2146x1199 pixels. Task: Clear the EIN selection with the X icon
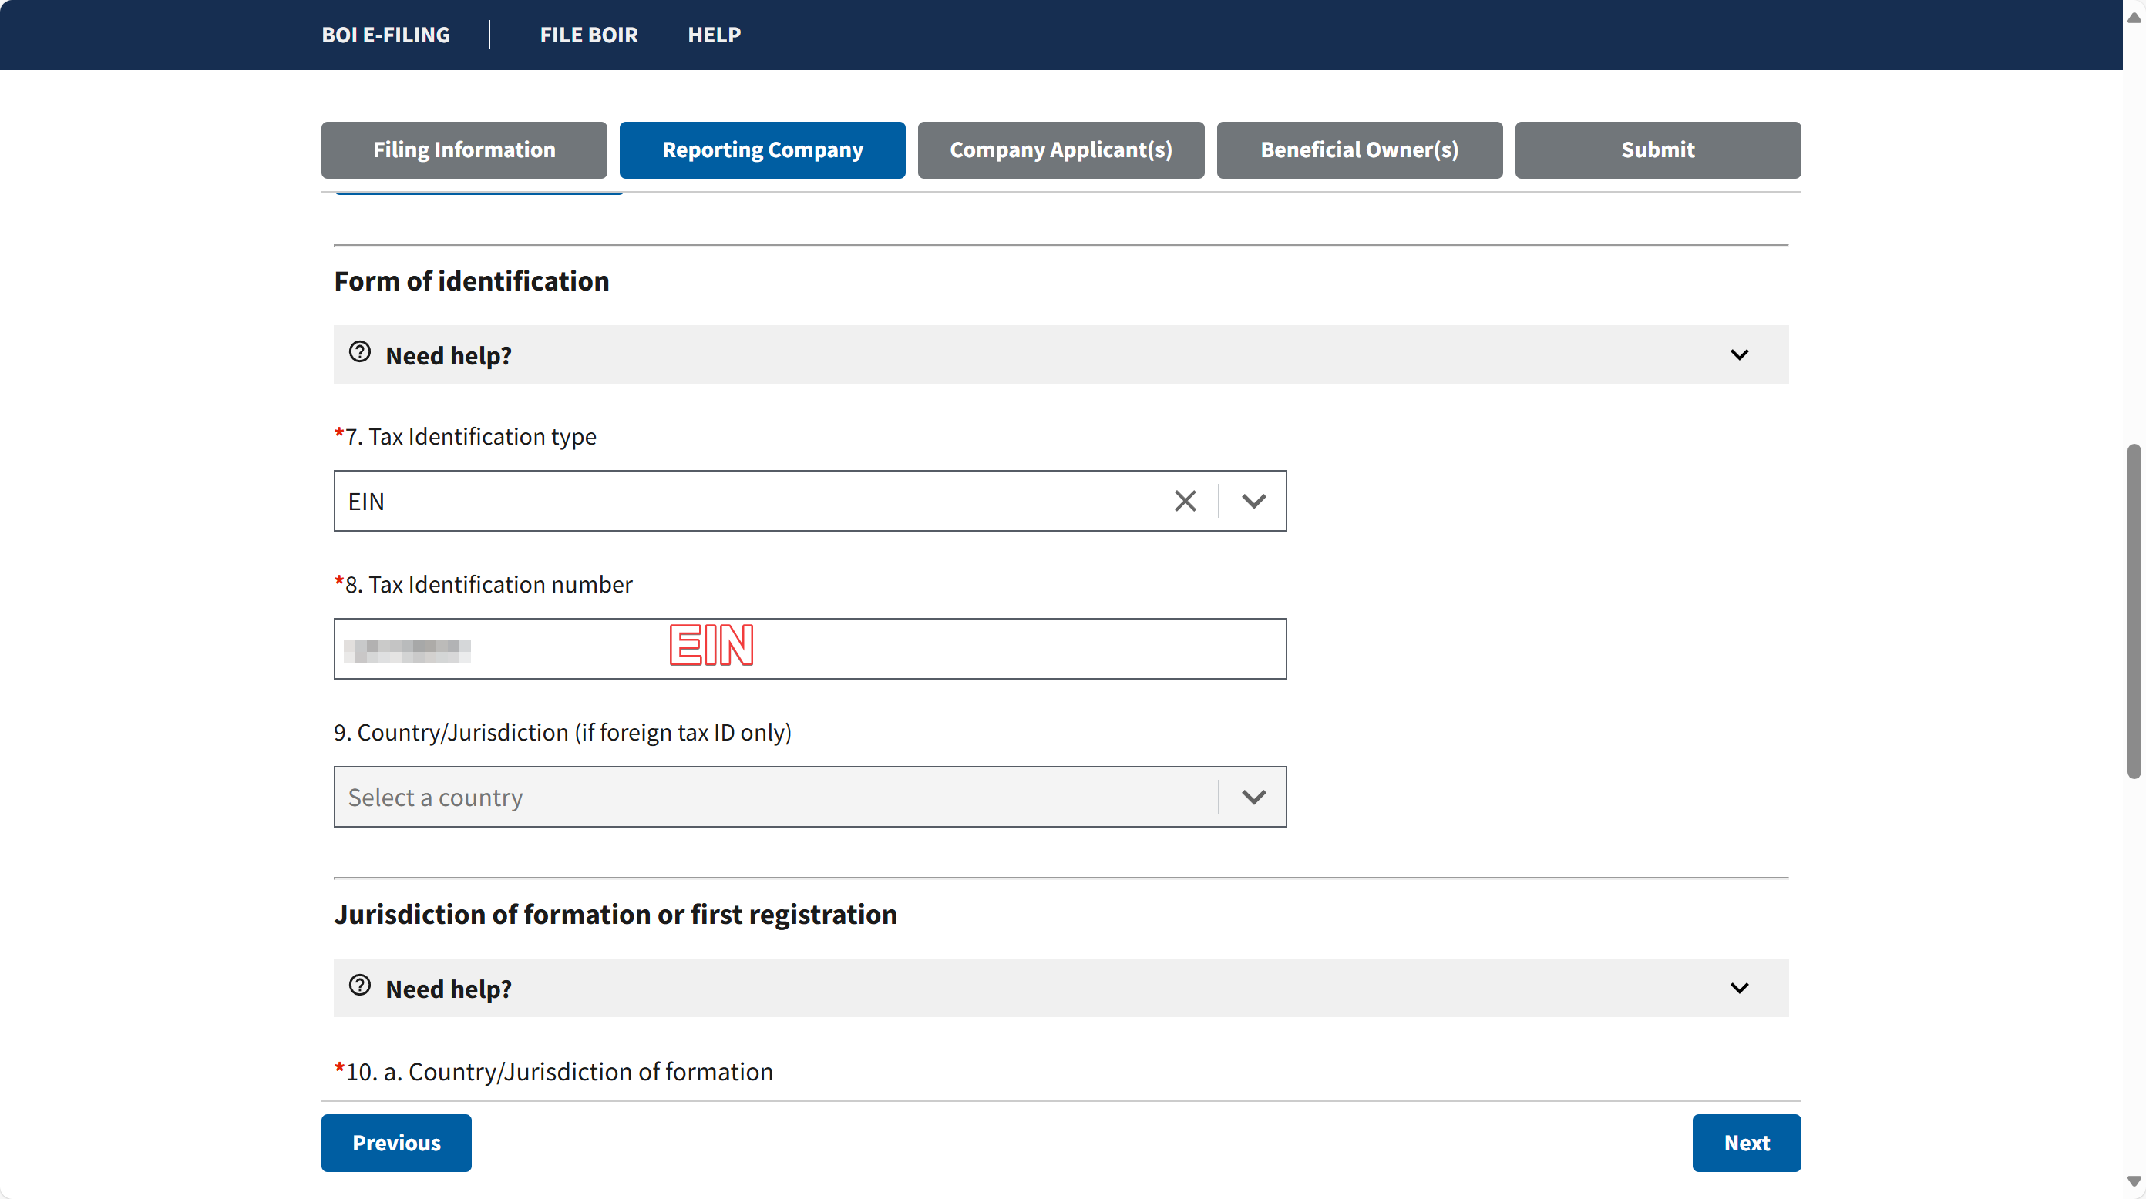(1185, 501)
